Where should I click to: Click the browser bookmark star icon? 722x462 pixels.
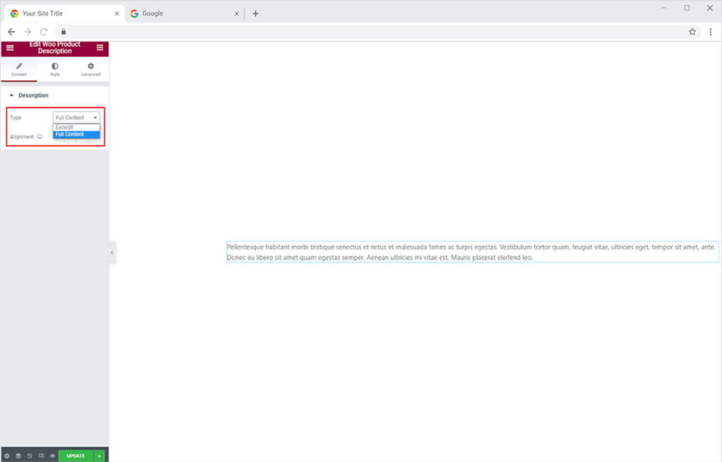click(x=692, y=32)
